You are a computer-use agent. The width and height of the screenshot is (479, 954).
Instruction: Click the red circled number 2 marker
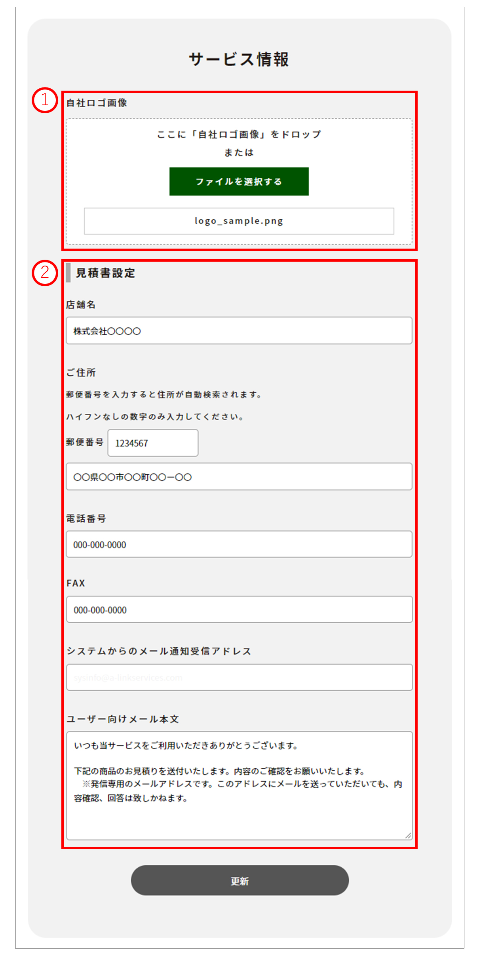45,273
